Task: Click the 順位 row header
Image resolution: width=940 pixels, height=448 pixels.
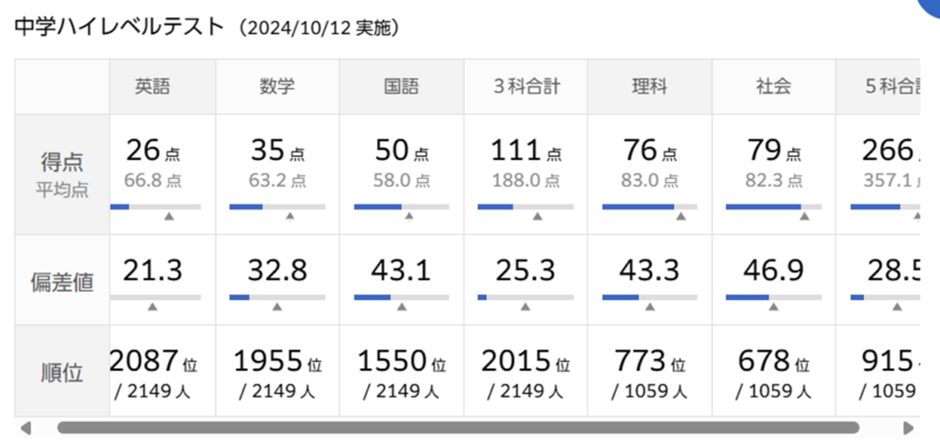Action: click(62, 372)
